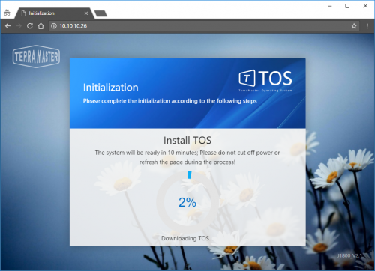This screenshot has height=271, width=375.
Task: Reload the page with refresh icon
Action: click(x=30, y=26)
